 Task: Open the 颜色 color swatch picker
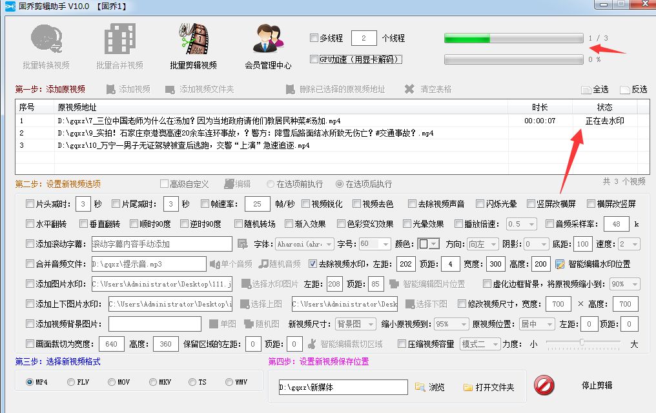pos(429,244)
